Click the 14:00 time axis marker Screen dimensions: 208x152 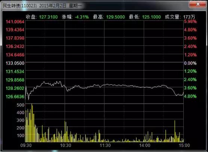coord(145,145)
